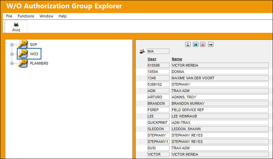Select the DONNA name cell
Image resolution: width=273 pixels, height=159 pixels.
click(x=220, y=72)
